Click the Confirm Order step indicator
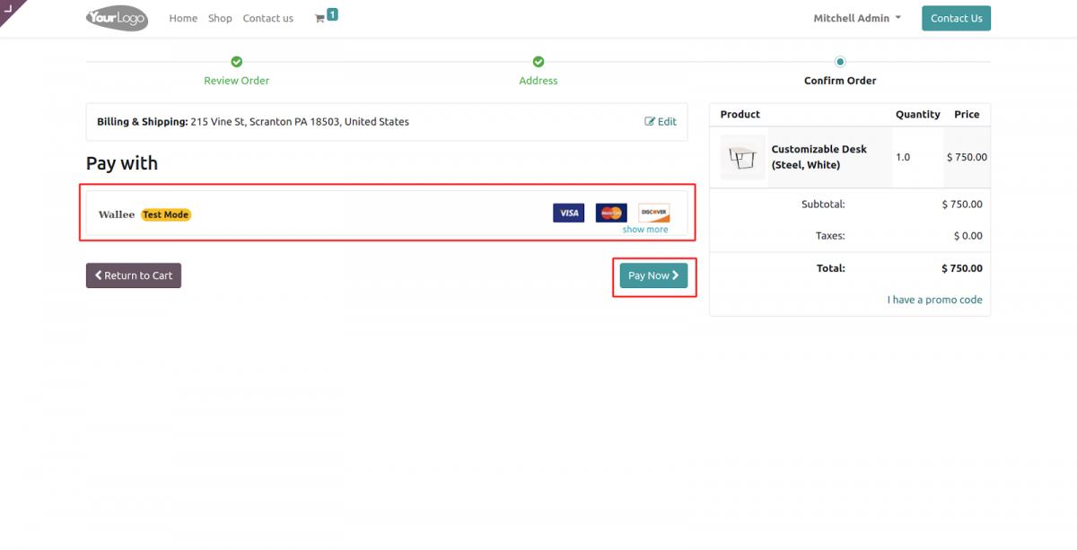 coord(840,62)
